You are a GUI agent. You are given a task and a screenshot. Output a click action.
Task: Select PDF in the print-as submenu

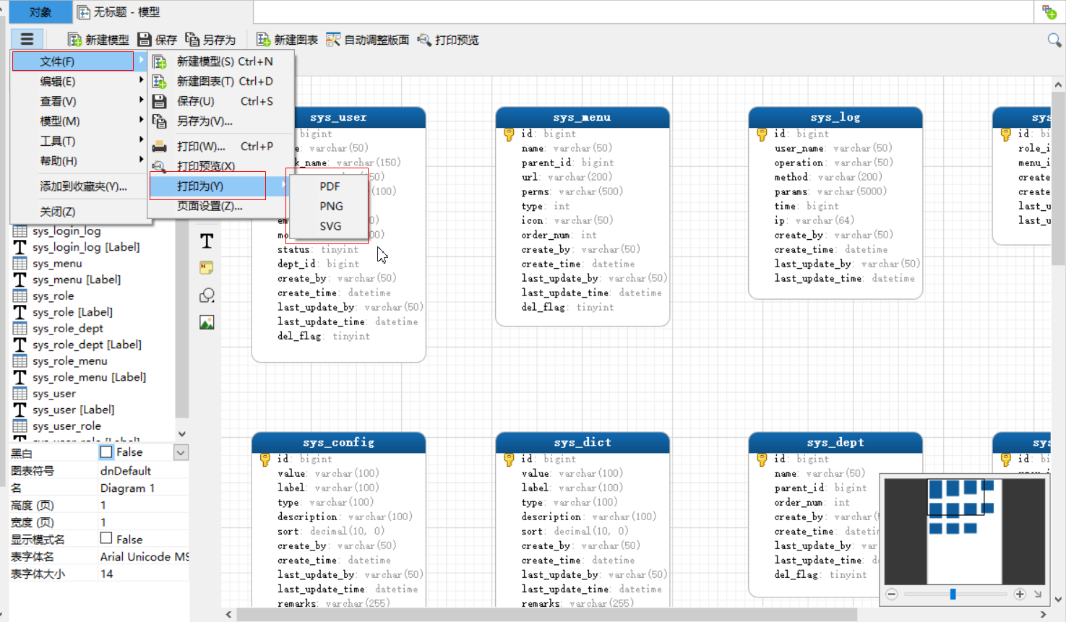point(330,186)
